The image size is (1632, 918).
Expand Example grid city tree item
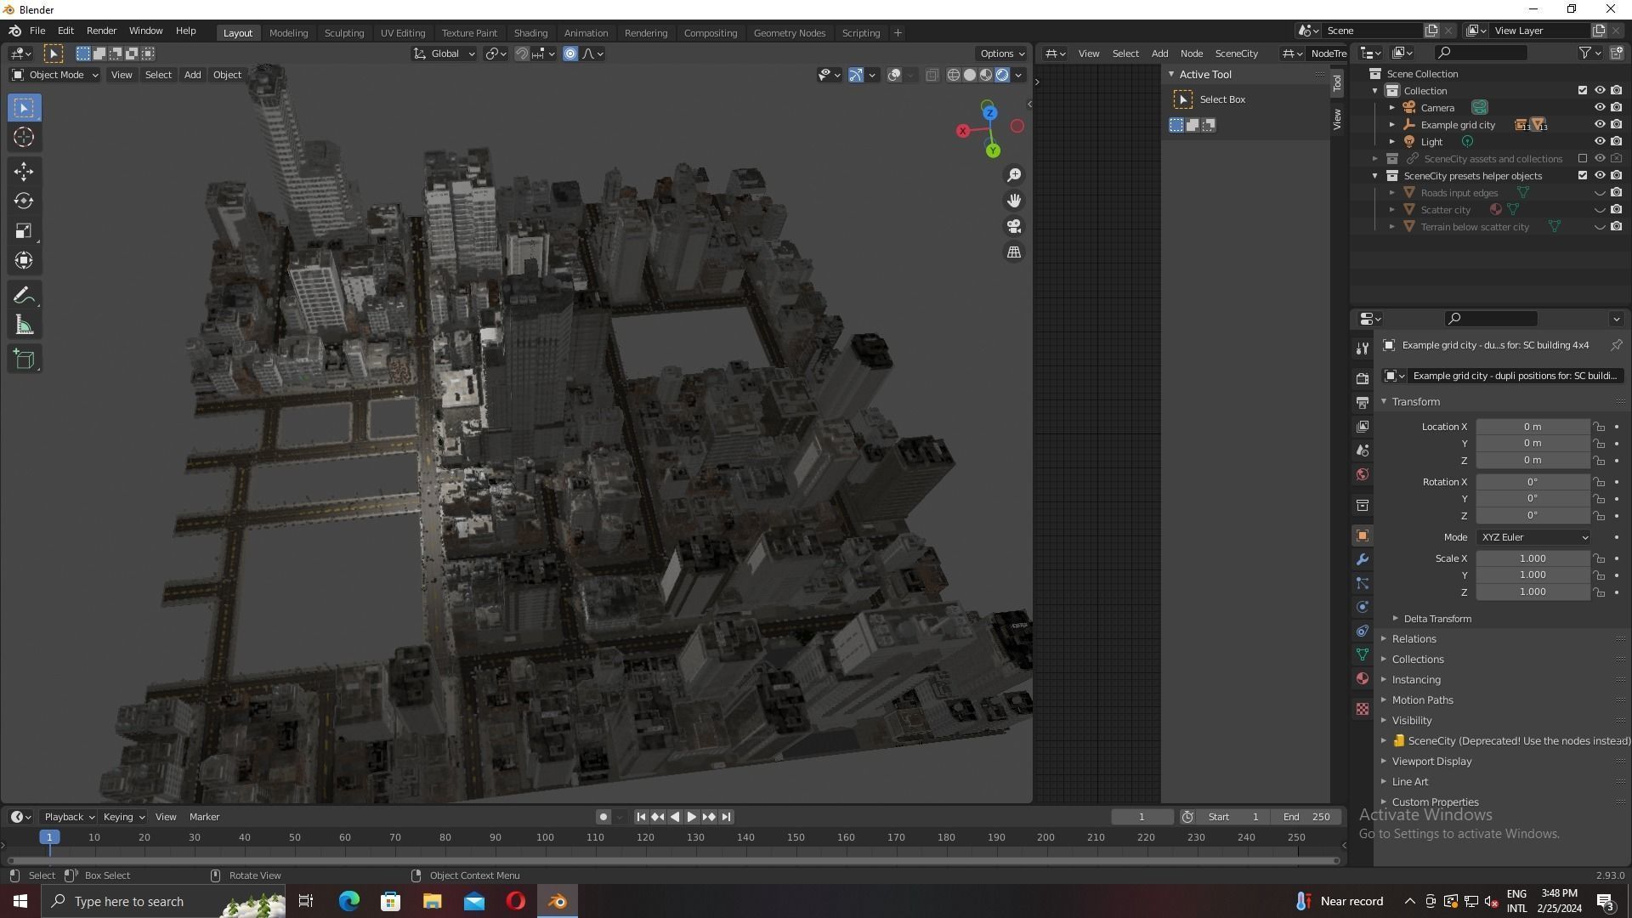(x=1391, y=125)
